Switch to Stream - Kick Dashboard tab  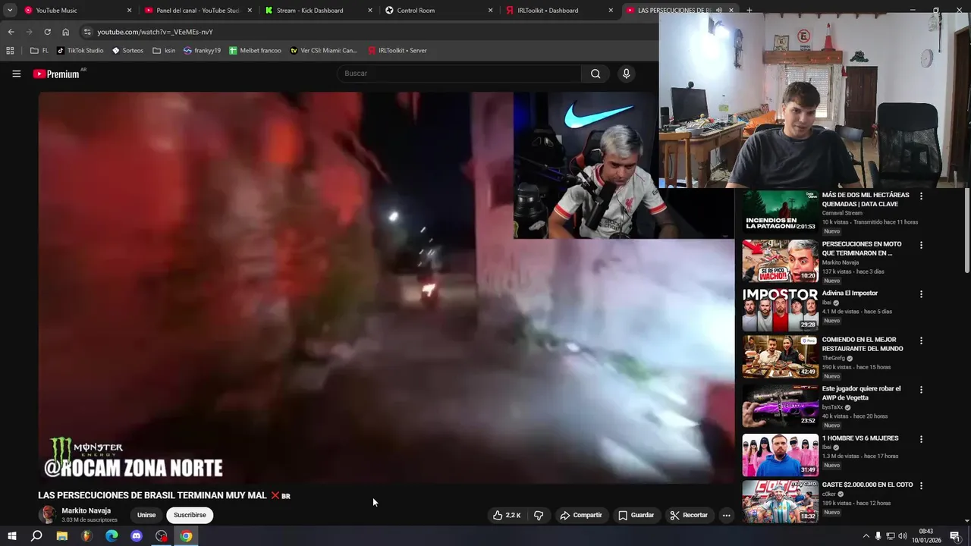(319, 11)
